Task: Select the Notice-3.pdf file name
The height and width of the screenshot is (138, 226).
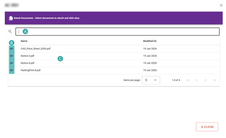Action: point(27,56)
